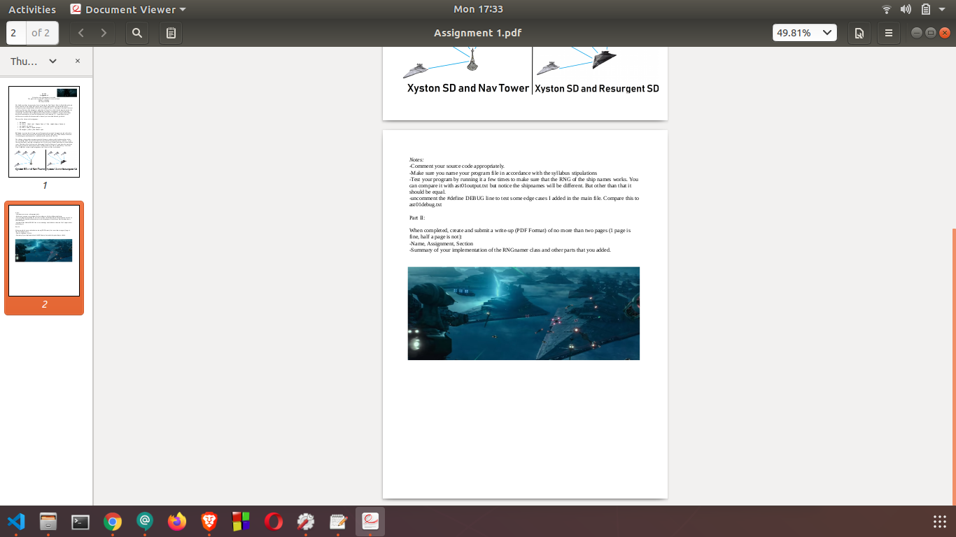
Task: Open the zoom level dropdown
Action: pos(804,32)
